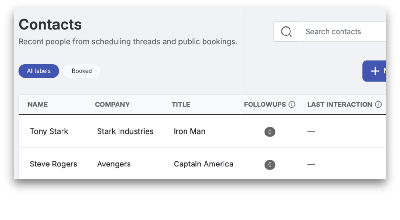Sort by the Last Interaction column header
Screen dimensions: 400x220
tap(339, 105)
